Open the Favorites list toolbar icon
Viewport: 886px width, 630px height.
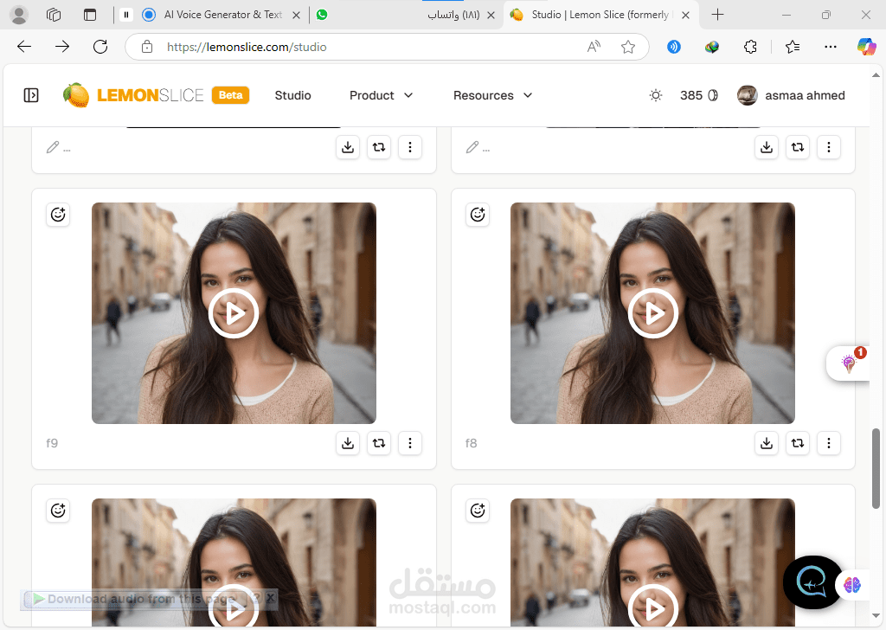pos(793,47)
